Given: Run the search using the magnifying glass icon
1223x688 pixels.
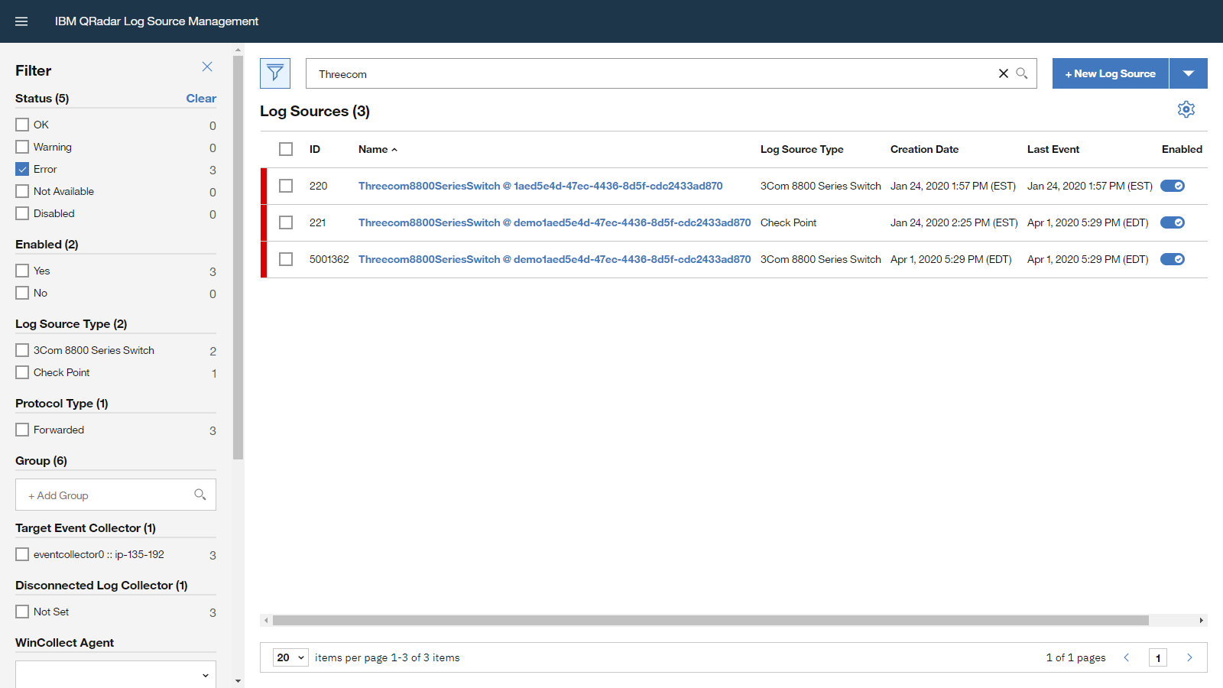Looking at the screenshot, I should pyautogui.click(x=1023, y=73).
